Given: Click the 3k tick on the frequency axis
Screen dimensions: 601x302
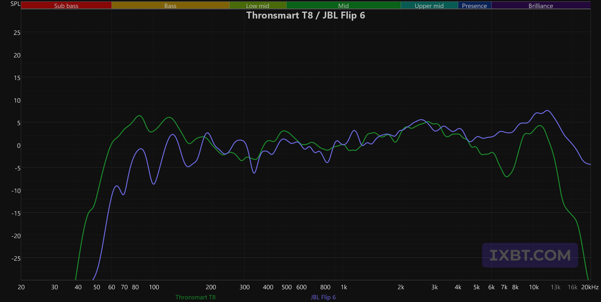Looking at the screenshot, I should [435, 287].
